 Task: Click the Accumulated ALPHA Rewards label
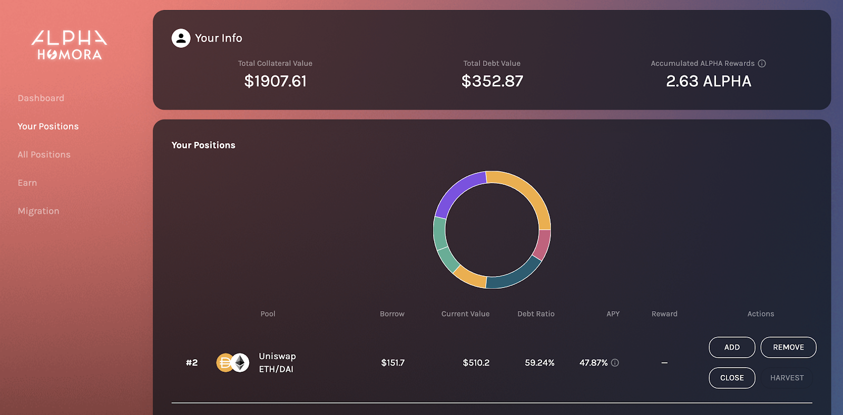click(702, 63)
